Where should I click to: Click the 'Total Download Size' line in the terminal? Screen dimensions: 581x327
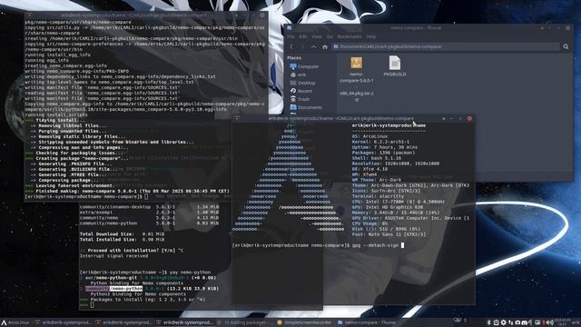122,234
